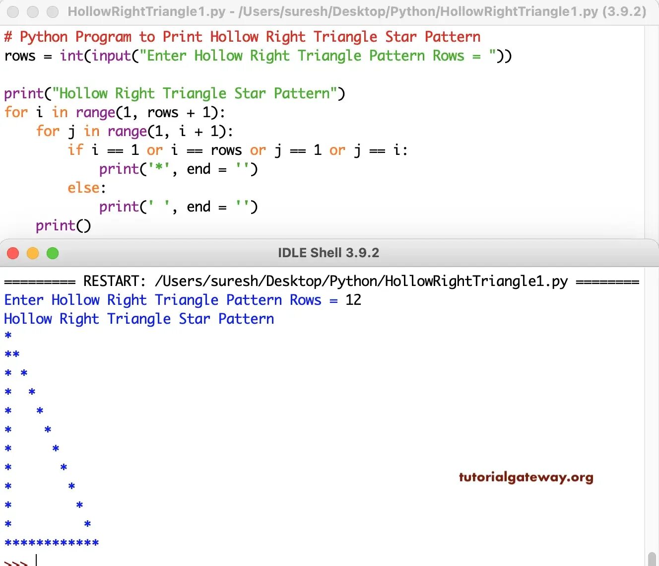
Task: Click the first output row with single asterisk
Action: [x=8, y=336]
